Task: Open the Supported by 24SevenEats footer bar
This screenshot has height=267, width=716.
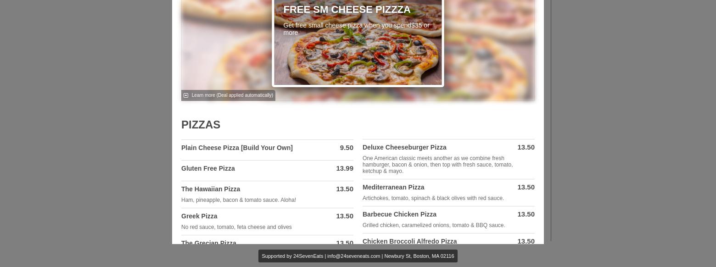Action: point(358,256)
